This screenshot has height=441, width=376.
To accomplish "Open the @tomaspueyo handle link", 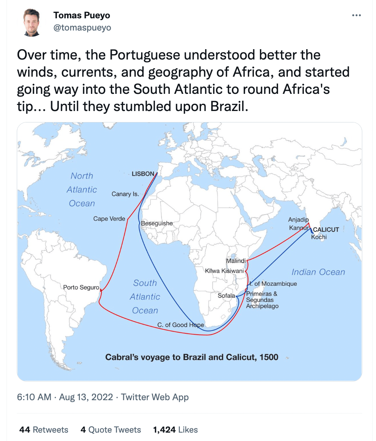I will (82, 27).
